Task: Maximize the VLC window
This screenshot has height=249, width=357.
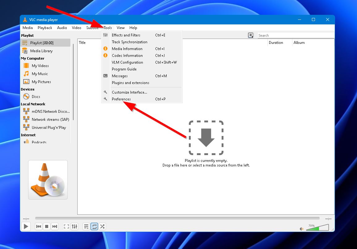Action: 313,19
